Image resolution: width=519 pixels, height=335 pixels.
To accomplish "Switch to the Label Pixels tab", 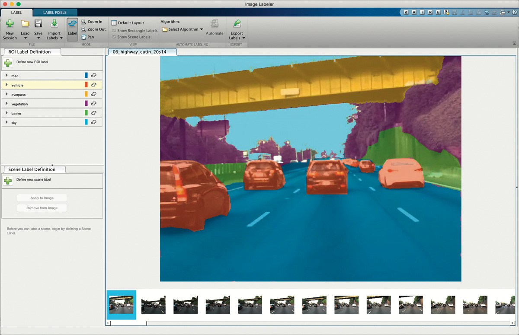I will coord(54,13).
